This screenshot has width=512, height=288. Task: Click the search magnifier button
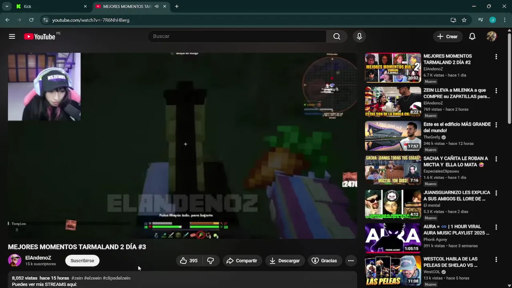pyautogui.click(x=337, y=36)
